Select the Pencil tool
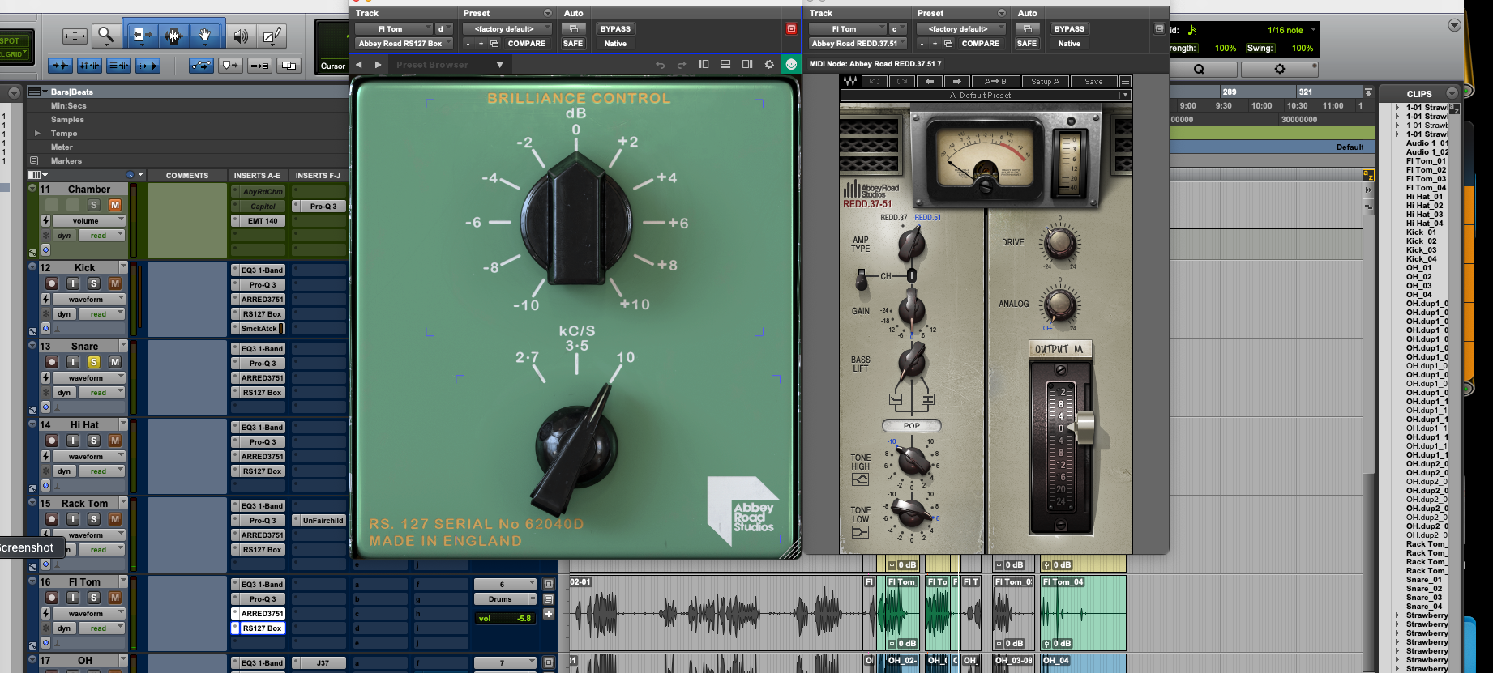Screen dimensions: 1493x673 pos(272,36)
